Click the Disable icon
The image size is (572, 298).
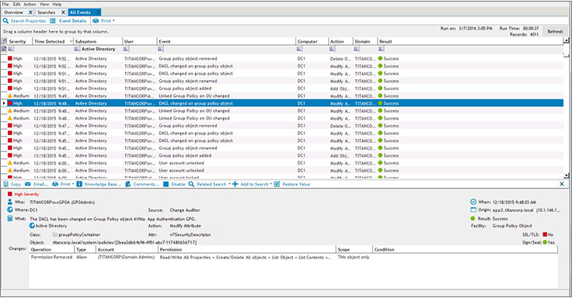(x=166, y=185)
